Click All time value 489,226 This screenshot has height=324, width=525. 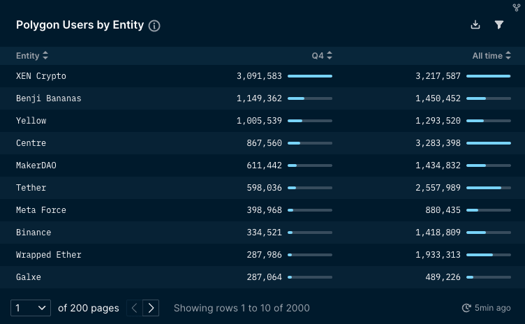point(443,277)
